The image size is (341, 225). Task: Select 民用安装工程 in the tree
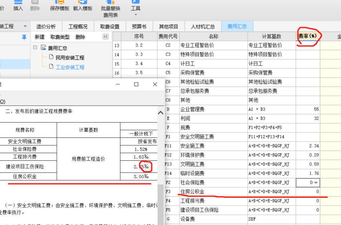70,58
